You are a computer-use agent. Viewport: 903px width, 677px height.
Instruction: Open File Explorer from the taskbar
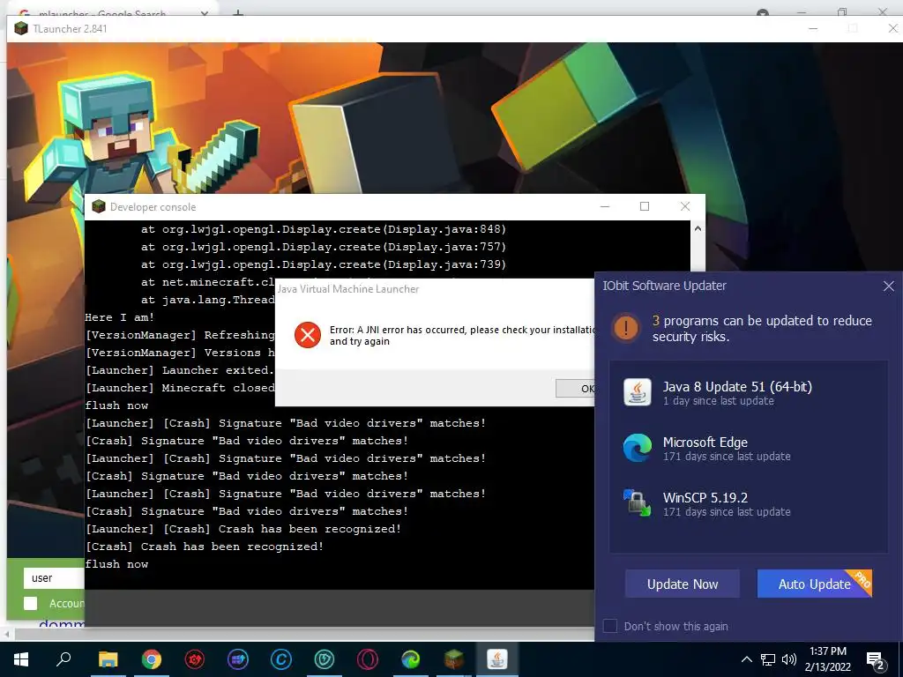108,659
